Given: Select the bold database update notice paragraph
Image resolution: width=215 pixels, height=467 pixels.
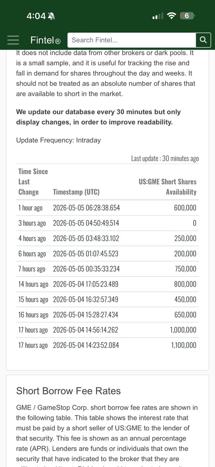Looking at the screenshot, I should coord(99,117).
